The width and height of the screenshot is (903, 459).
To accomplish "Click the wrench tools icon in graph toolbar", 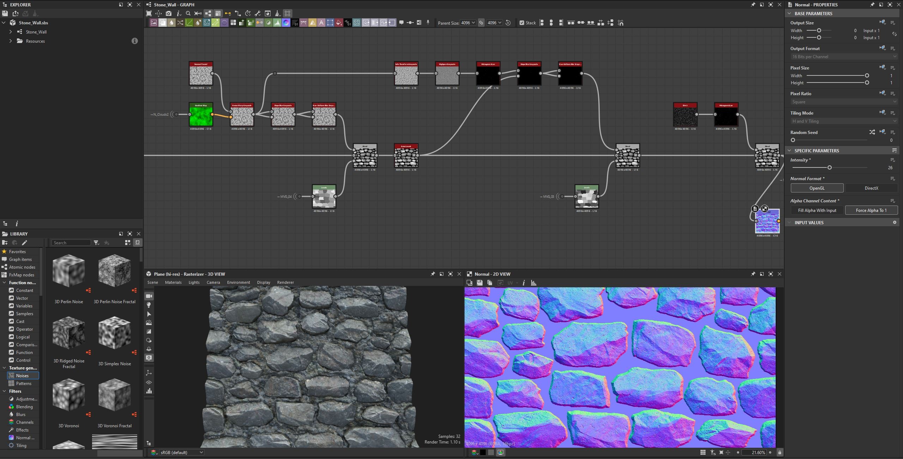I will coord(258,13).
